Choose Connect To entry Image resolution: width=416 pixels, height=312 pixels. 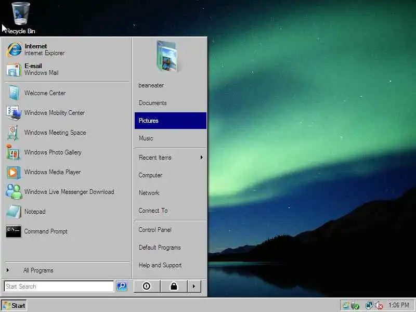point(171,211)
